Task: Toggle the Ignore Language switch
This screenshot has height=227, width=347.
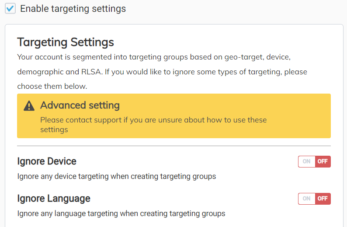Action: [x=314, y=199]
